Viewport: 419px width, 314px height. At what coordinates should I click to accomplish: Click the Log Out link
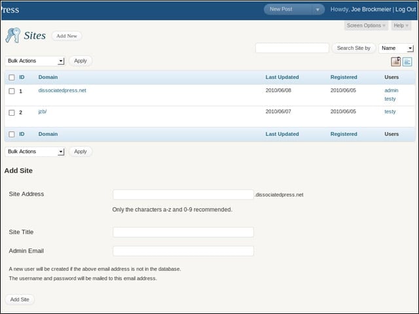[x=405, y=9]
